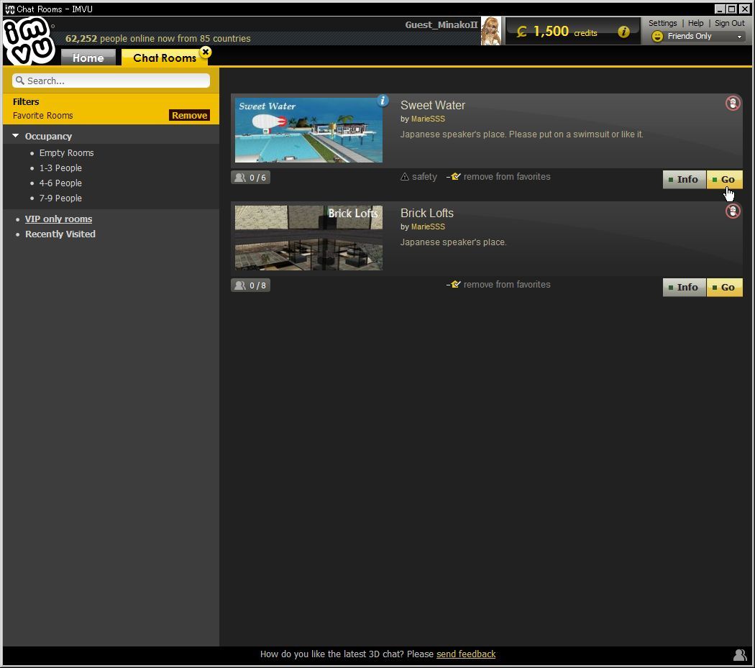Click the favorites star icon for Sweet Water
This screenshot has width=755, height=668.
pyautogui.click(x=454, y=176)
